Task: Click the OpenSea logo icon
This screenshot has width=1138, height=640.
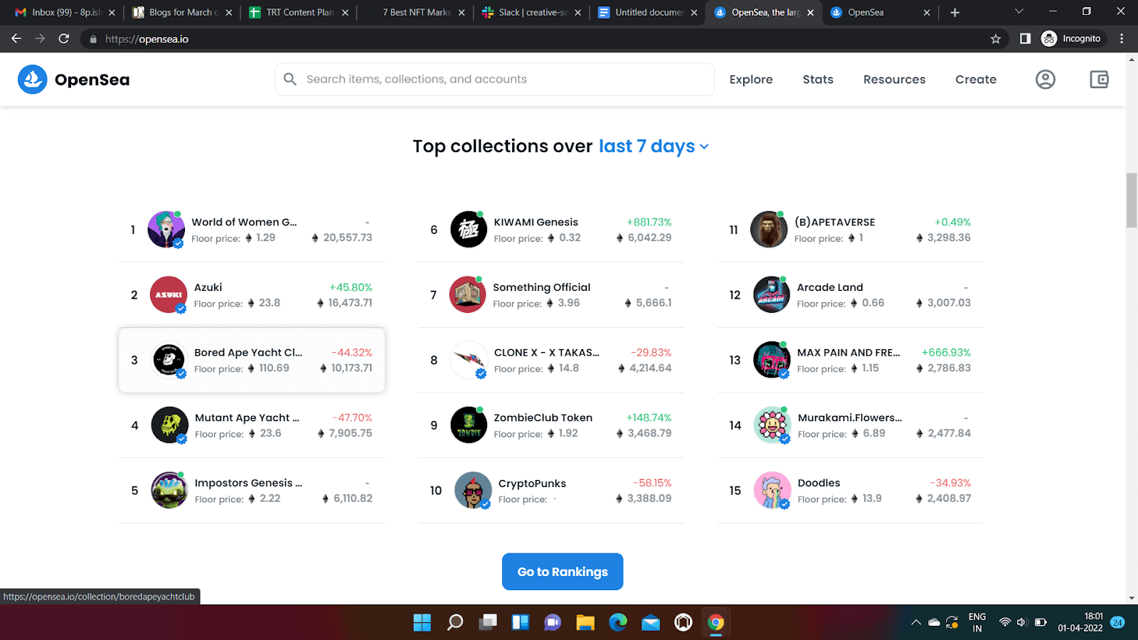Action: (x=33, y=80)
